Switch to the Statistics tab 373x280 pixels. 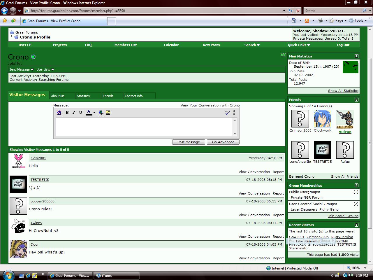(x=88, y=96)
